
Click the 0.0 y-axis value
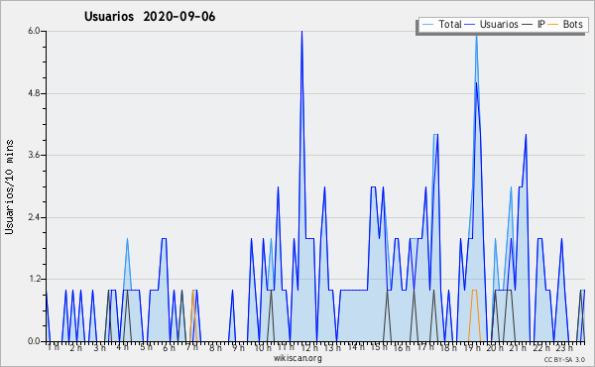[x=34, y=341]
